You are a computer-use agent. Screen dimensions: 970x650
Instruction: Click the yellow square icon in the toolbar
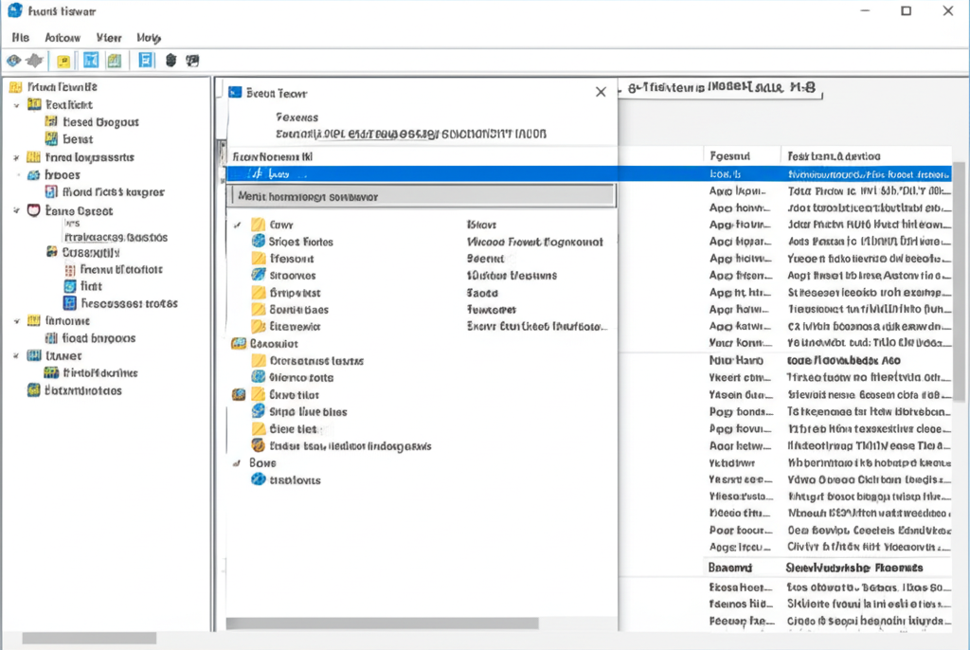point(63,61)
